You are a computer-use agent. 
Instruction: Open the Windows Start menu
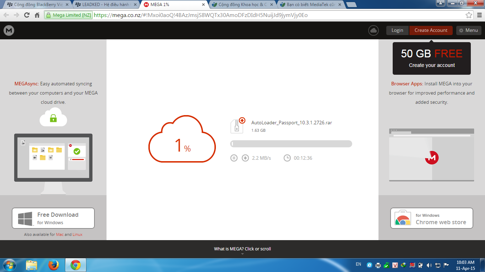click(9, 265)
